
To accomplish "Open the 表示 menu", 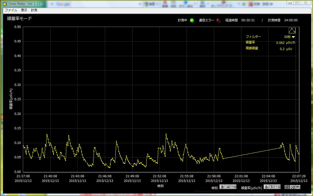I will click(24, 10).
